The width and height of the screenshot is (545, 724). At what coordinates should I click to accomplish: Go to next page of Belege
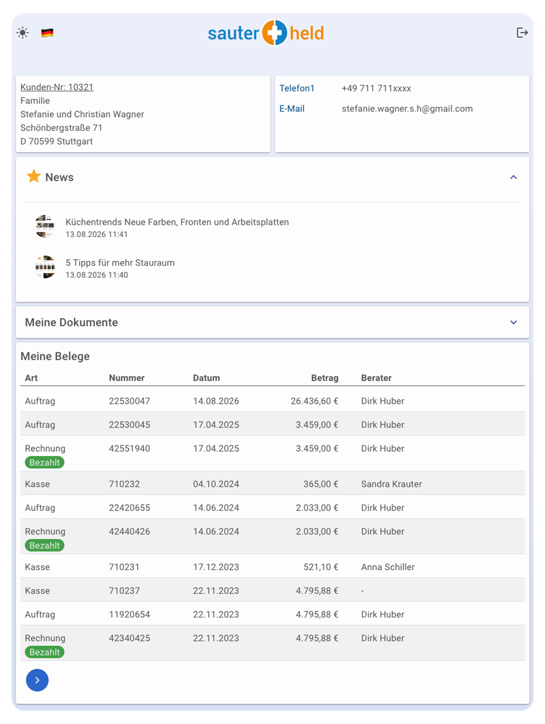(x=37, y=680)
